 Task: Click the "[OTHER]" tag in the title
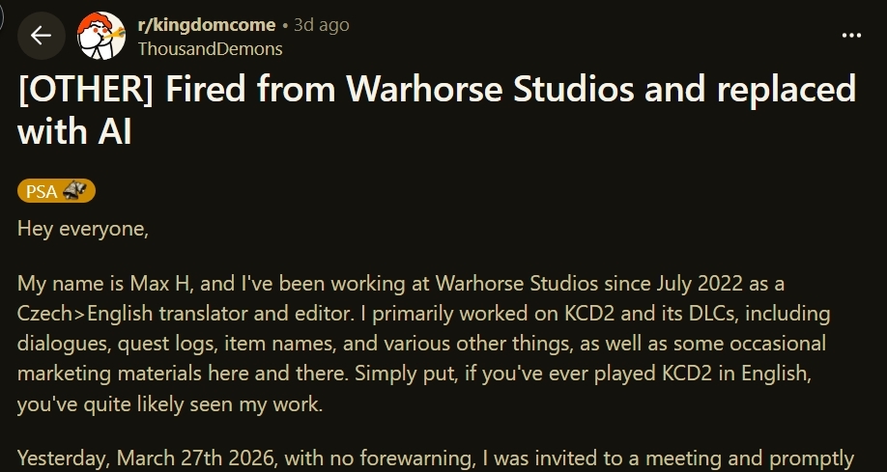pyautogui.click(x=86, y=90)
